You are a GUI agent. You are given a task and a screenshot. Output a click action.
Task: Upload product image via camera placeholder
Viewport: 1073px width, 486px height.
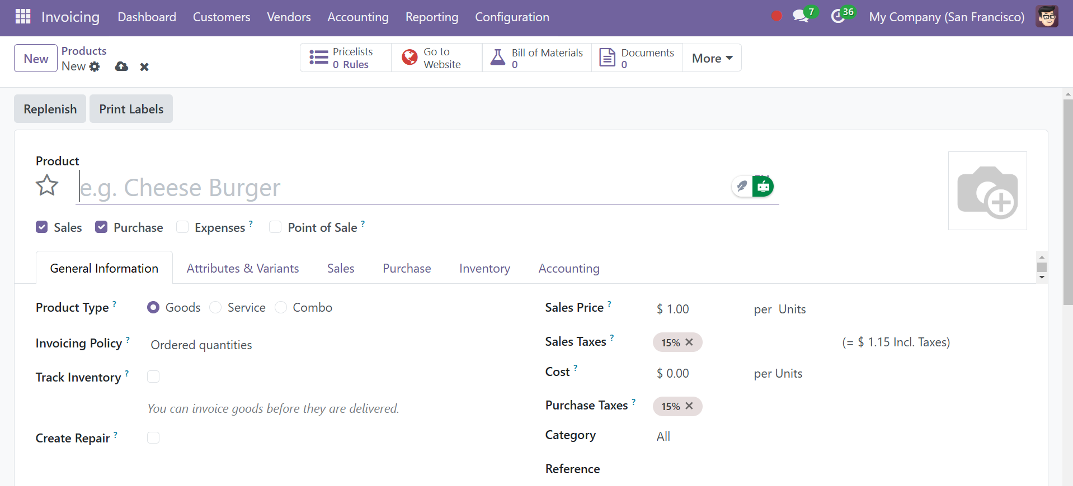point(987,191)
